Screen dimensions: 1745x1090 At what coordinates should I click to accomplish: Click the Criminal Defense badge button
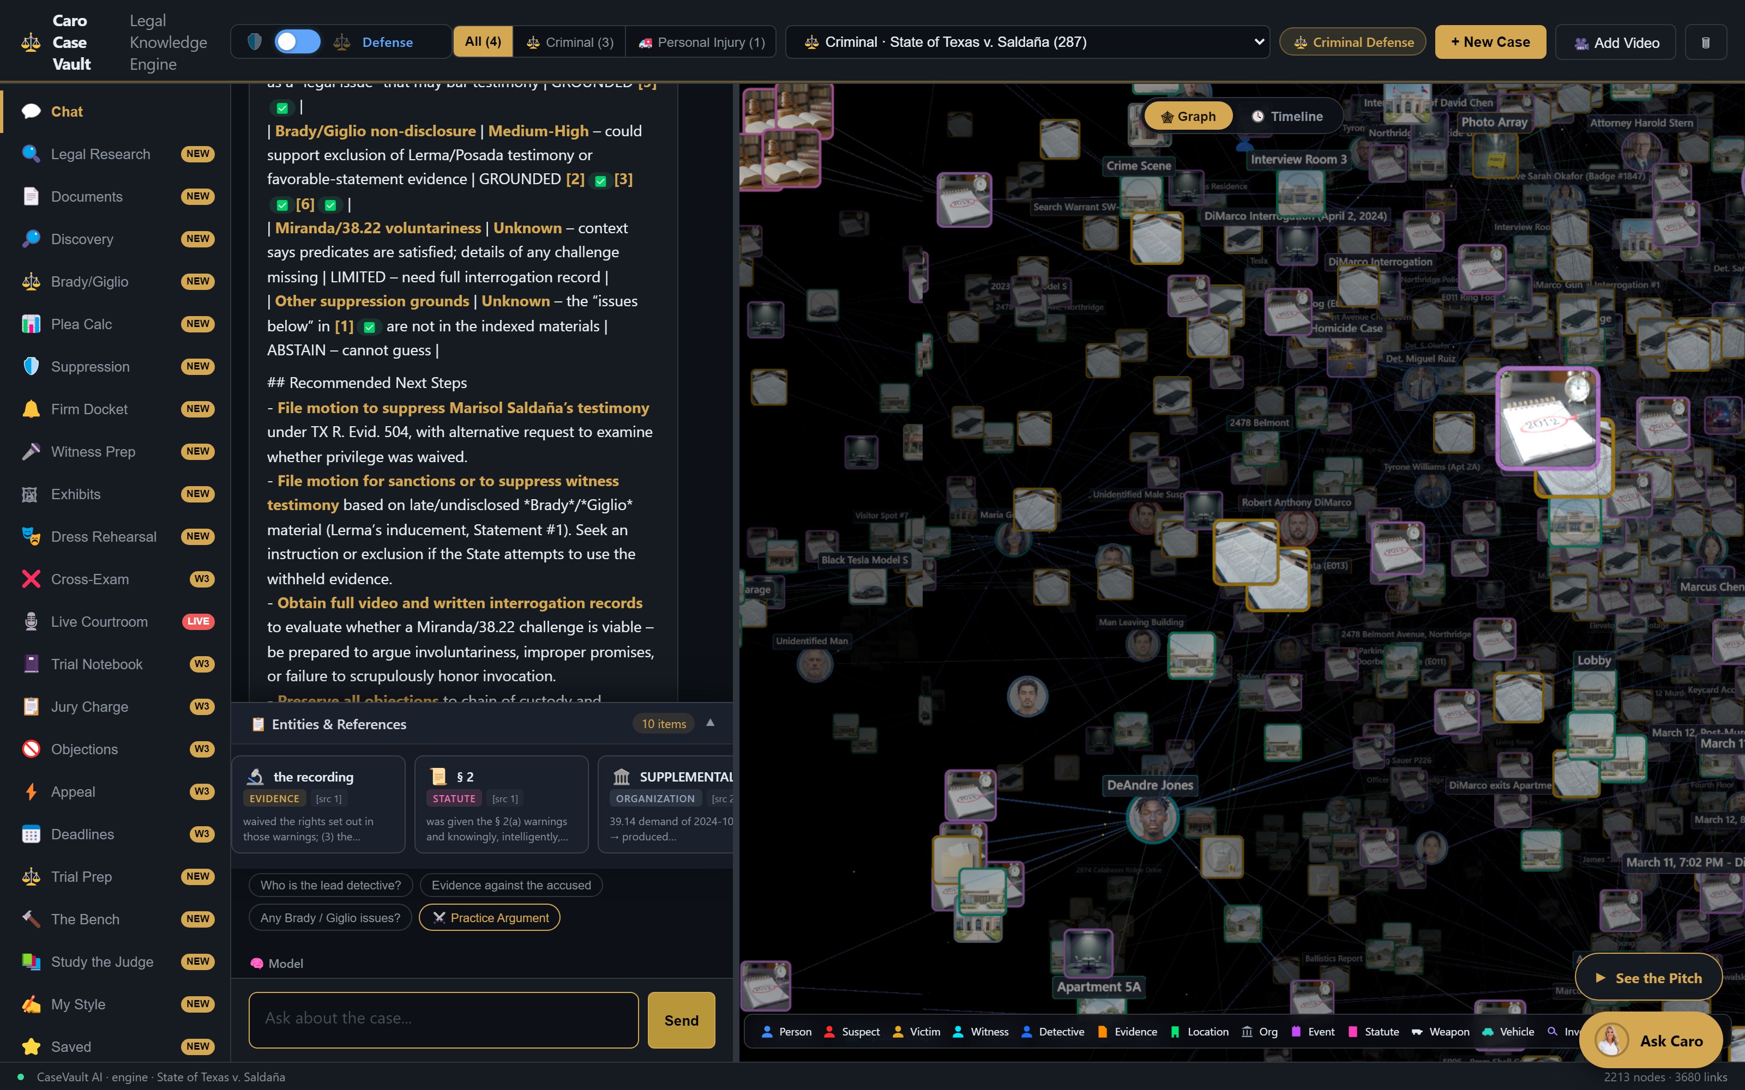[1353, 42]
